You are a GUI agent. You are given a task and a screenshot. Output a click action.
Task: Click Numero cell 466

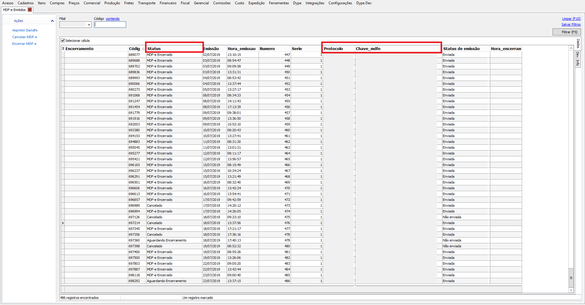point(275,165)
